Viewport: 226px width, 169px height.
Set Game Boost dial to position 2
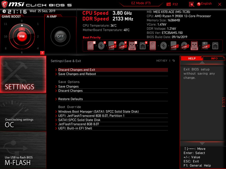pos(38,36)
